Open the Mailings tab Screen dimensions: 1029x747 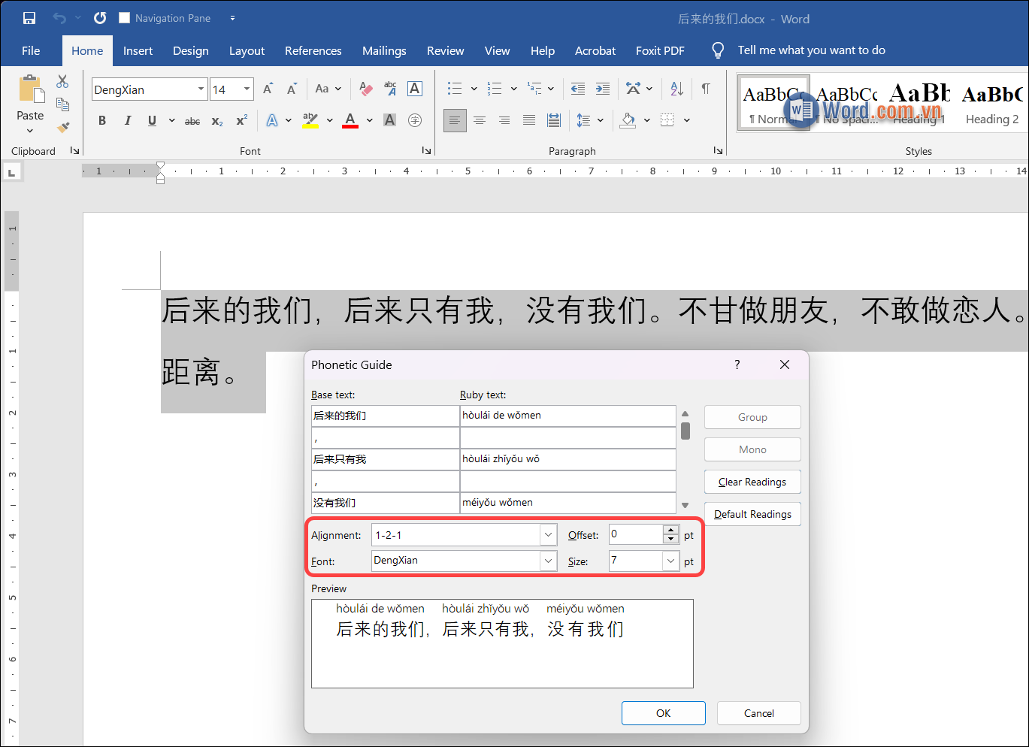[x=384, y=50]
